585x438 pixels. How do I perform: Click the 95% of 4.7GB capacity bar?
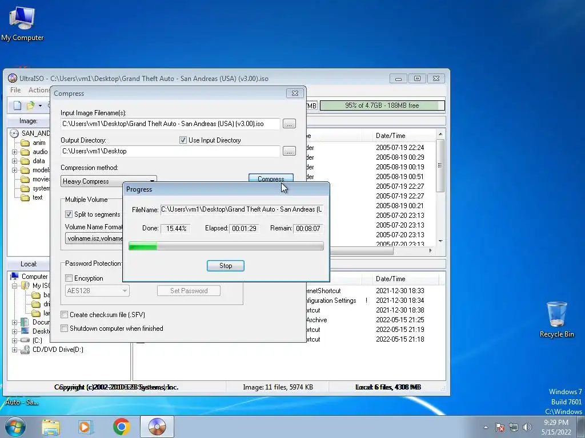point(382,106)
